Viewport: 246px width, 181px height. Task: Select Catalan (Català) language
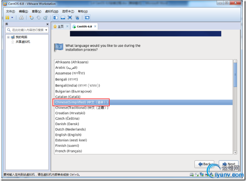143,97
